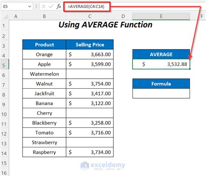Click the fill handle of cell E5
206x176 pixels.
pyautogui.click(x=189, y=69)
